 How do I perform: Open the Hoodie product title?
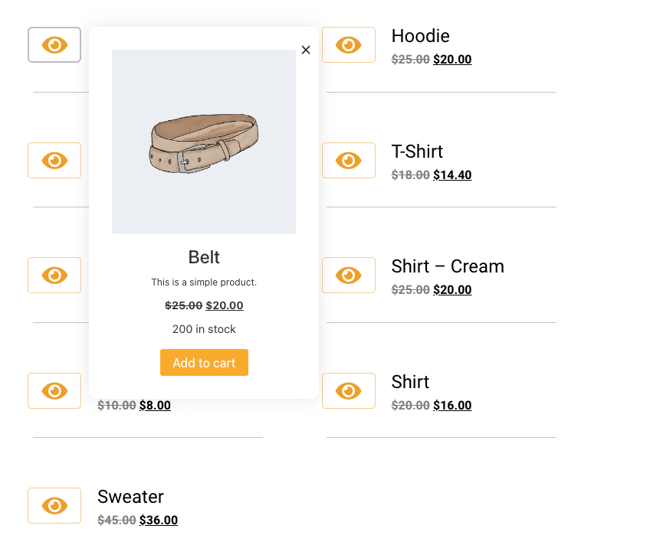tap(420, 36)
